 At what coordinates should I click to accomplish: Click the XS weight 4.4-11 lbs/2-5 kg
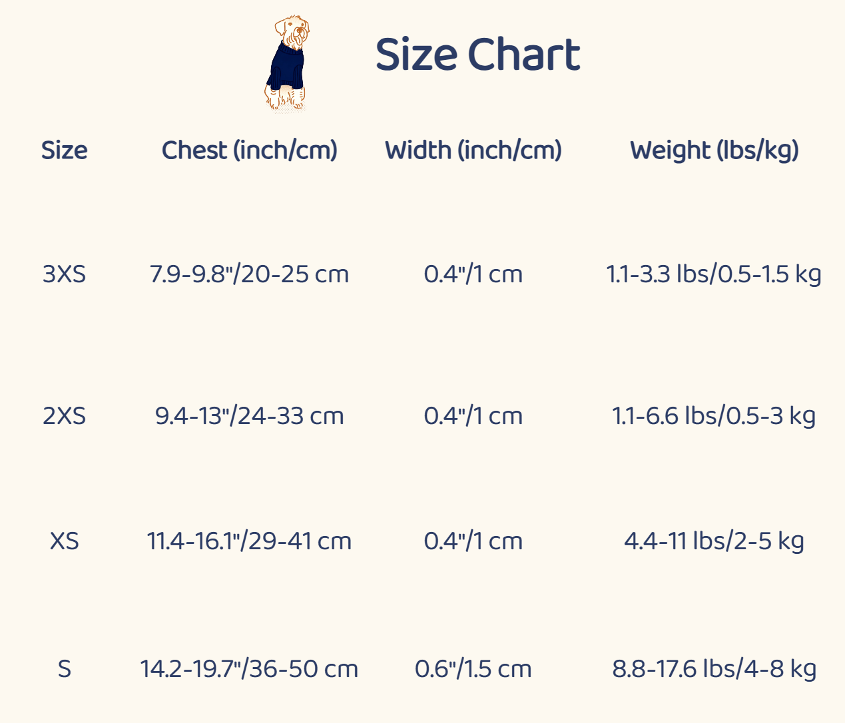pos(714,541)
